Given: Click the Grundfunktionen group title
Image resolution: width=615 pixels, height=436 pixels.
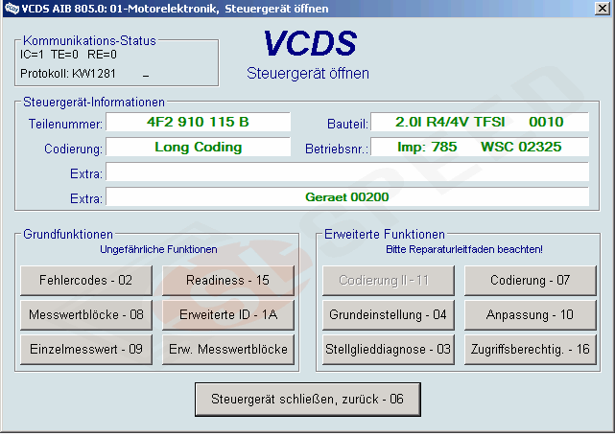Looking at the screenshot, I should [x=68, y=234].
